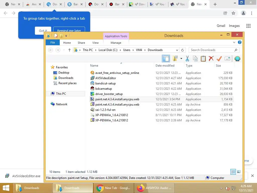Image resolution: width=257 pixels, height=193 pixels.
Task: Open the Google apps grid icon
Action: 248,26
